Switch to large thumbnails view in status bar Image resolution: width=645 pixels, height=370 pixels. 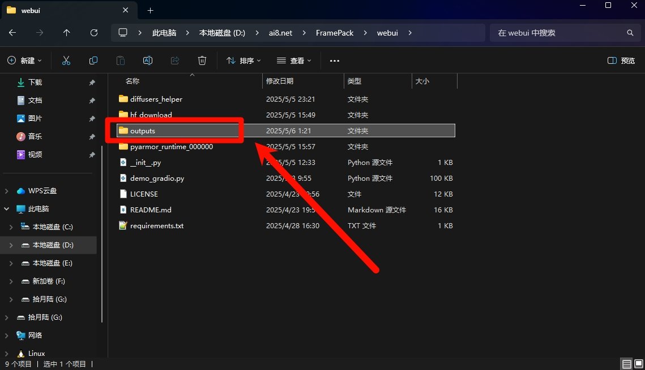tap(638, 364)
